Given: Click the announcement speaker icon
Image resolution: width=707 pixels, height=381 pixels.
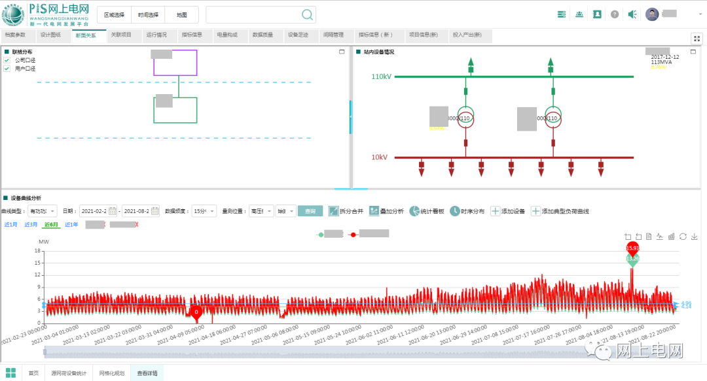Looking at the screenshot, I should tap(632, 14).
